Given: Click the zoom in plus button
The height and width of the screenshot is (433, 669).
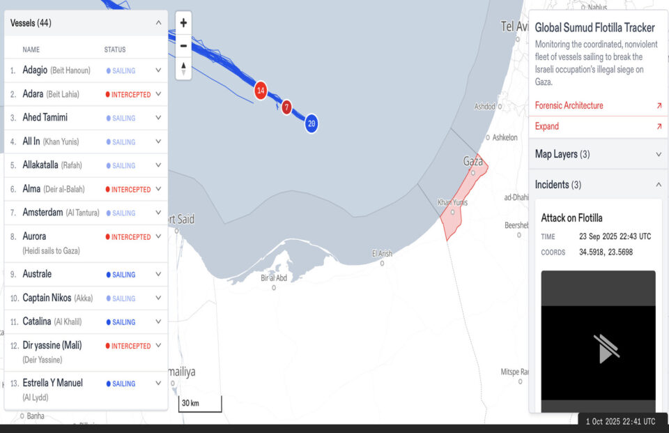Looking at the screenshot, I should (183, 22).
